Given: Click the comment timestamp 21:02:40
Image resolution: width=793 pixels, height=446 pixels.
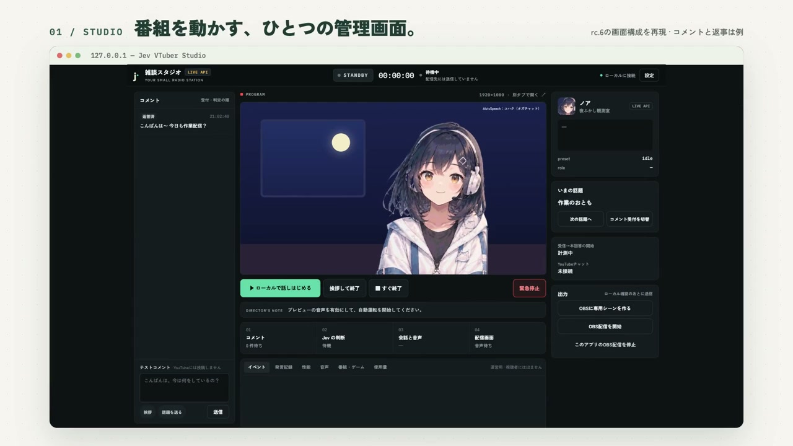Looking at the screenshot, I should coord(219,116).
